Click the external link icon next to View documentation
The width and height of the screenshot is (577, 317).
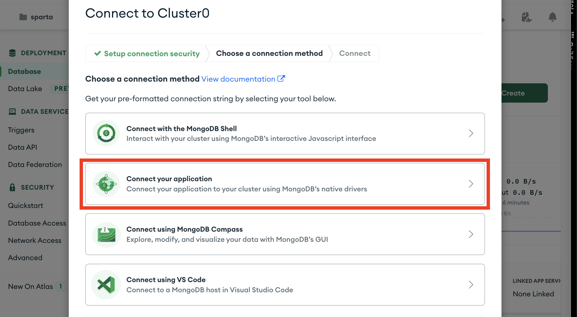281,79
